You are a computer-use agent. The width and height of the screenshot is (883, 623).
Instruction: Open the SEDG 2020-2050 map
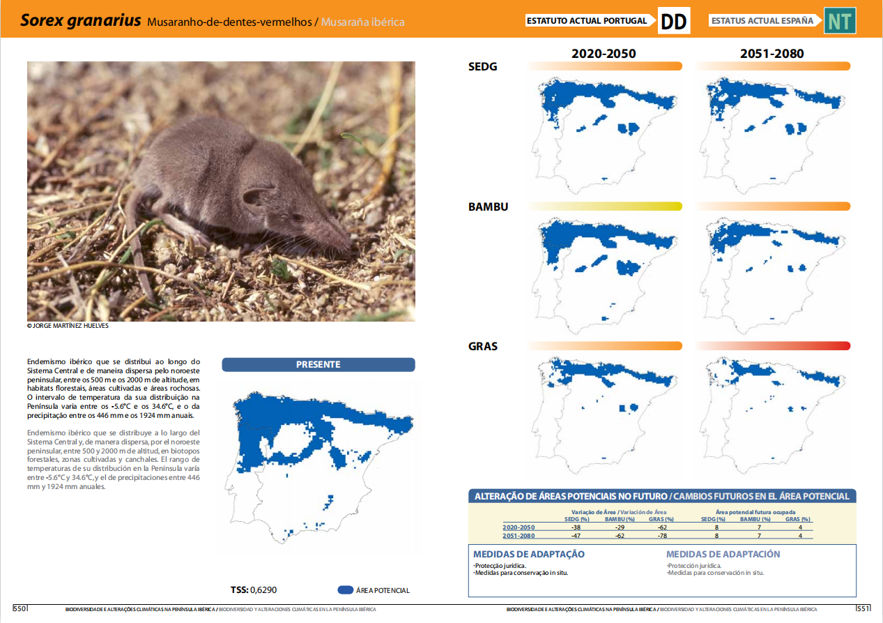pos(605,133)
